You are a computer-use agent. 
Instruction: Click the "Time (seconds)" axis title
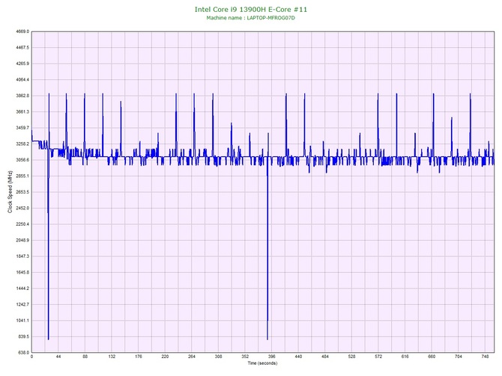(262, 363)
